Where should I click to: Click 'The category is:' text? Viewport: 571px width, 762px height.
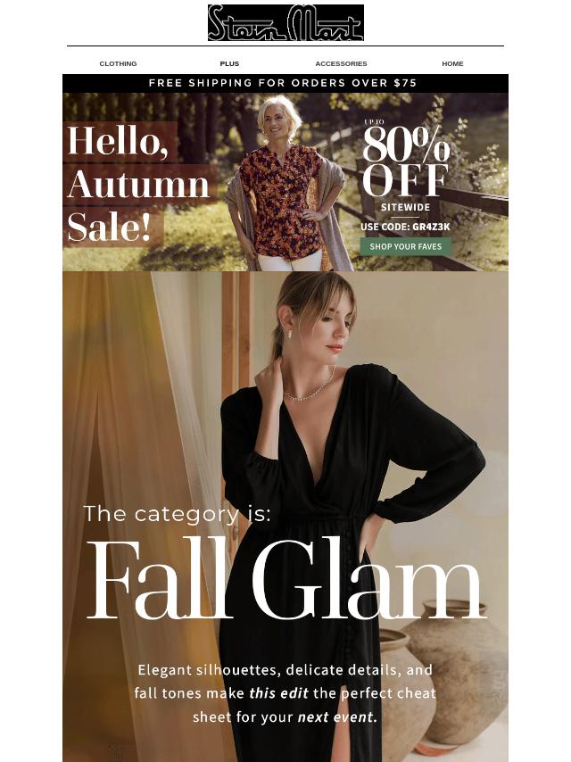pos(178,514)
